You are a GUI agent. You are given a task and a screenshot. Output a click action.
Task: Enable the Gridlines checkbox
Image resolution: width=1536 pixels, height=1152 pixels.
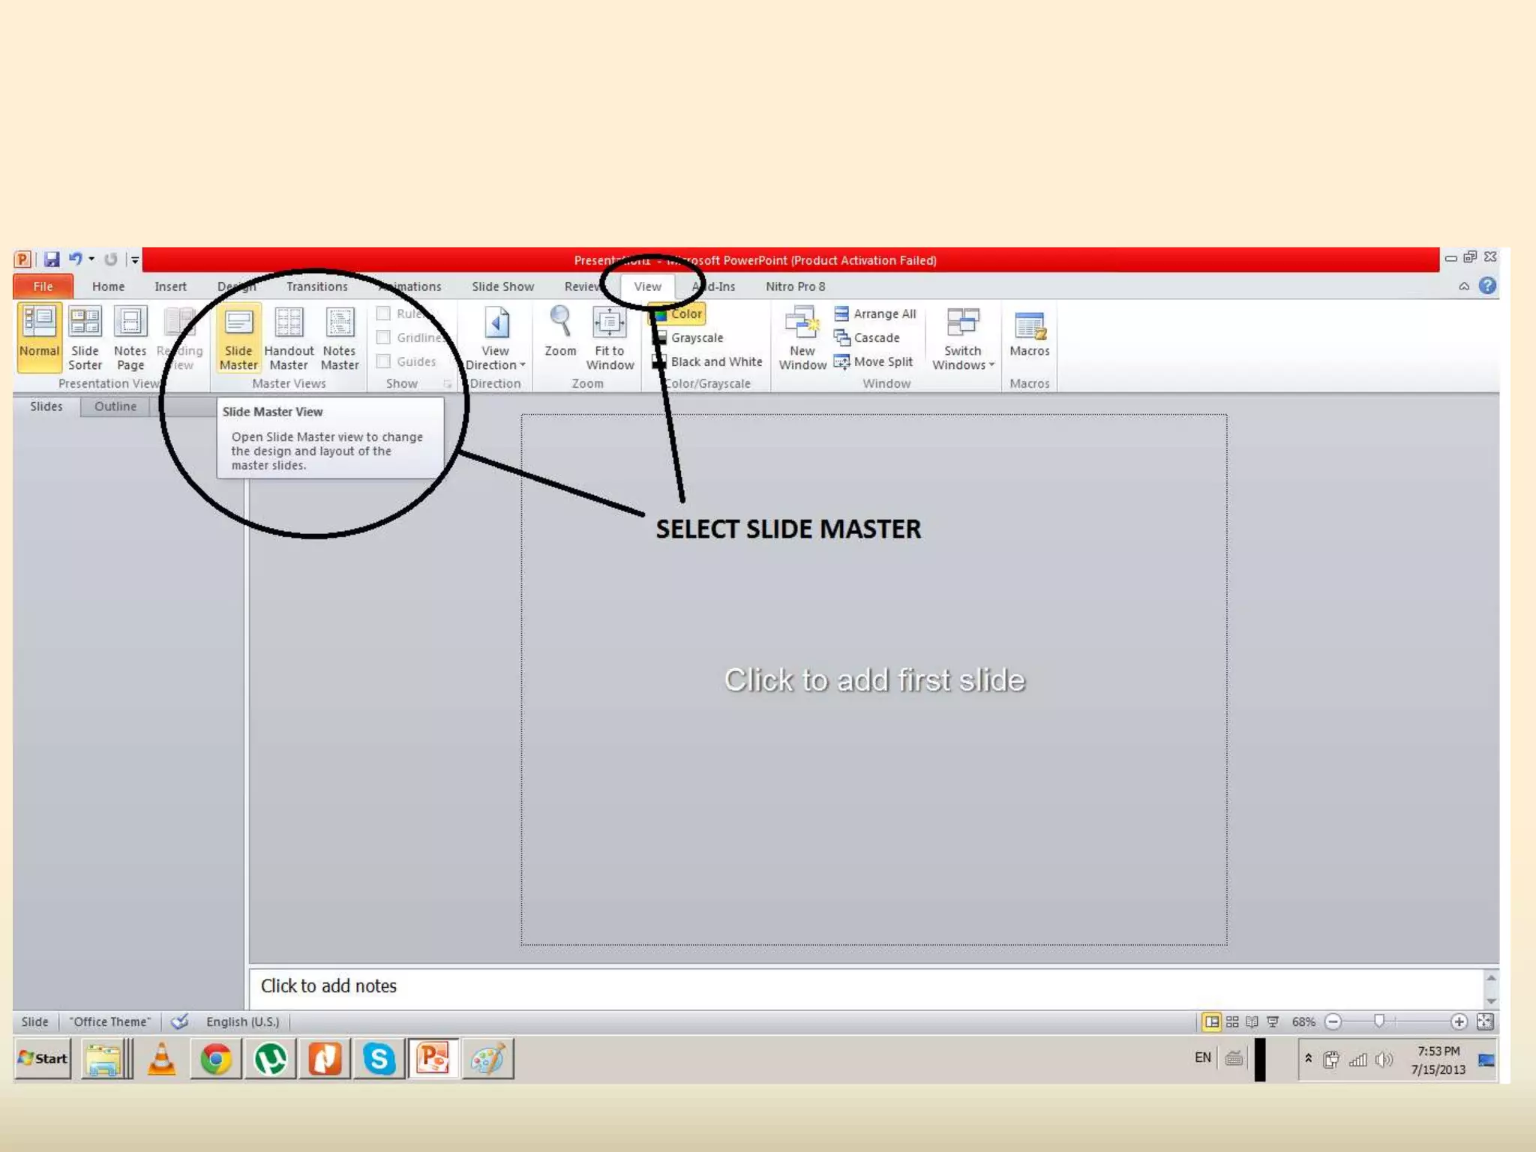pos(384,337)
